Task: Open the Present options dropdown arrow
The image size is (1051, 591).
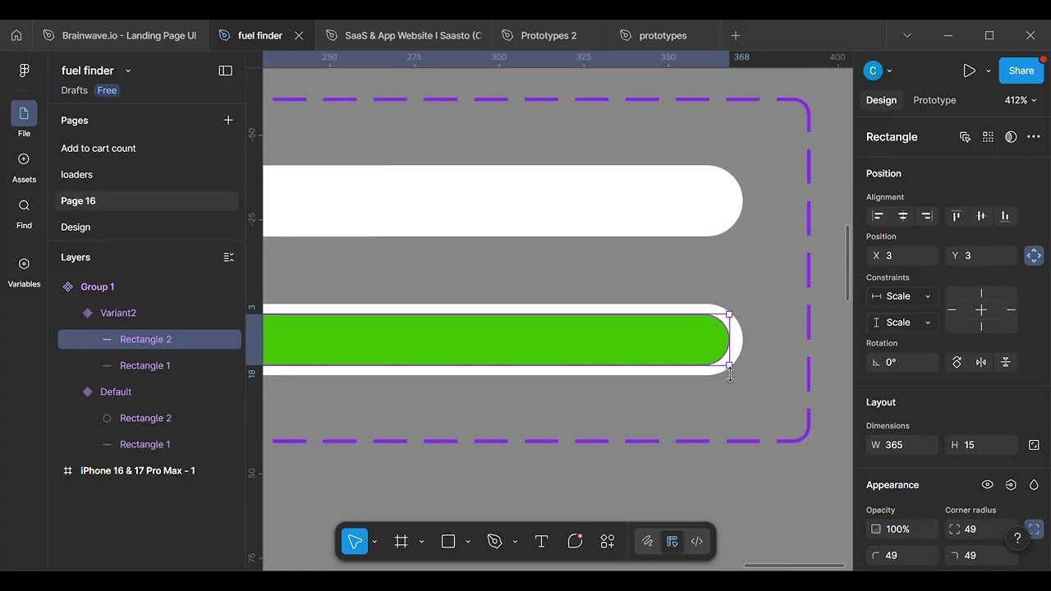Action: [988, 71]
